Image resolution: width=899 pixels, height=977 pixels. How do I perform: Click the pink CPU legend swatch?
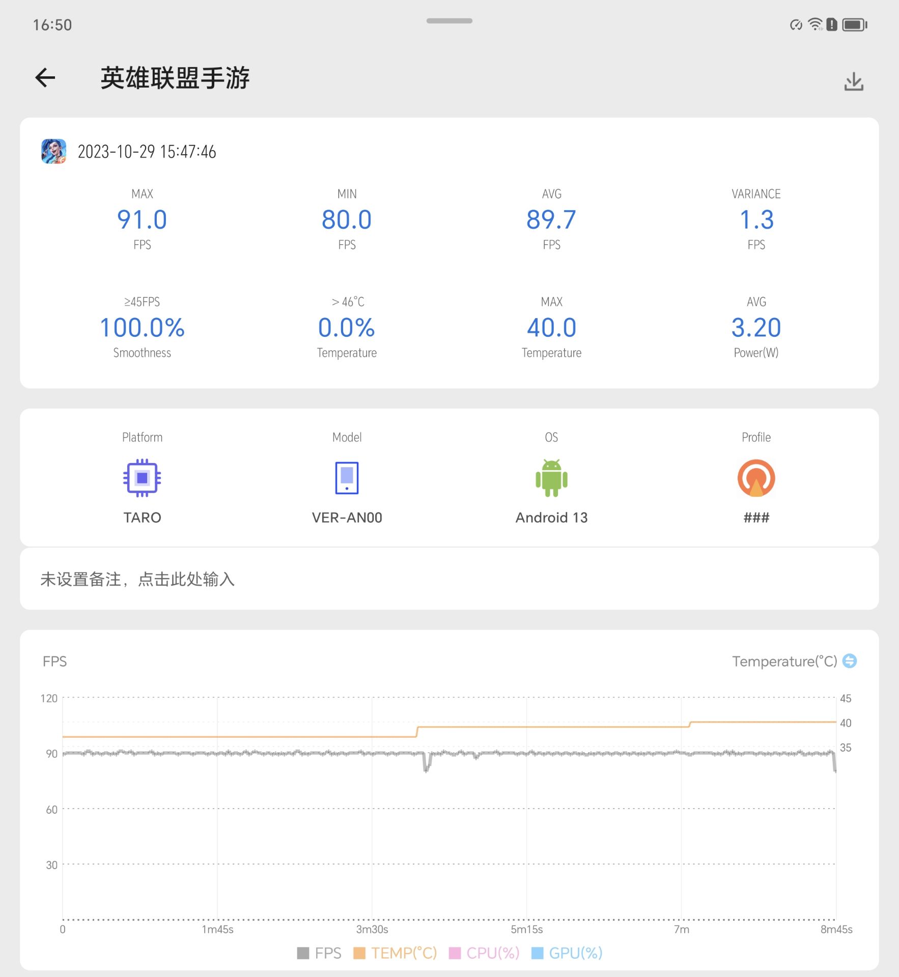(x=455, y=953)
